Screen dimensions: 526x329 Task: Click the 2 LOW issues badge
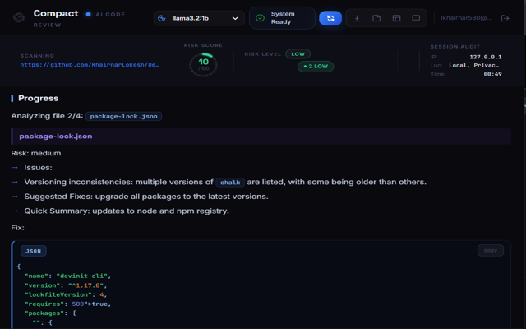pos(316,66)
